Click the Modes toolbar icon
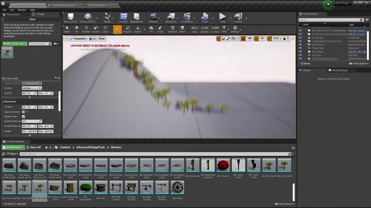The image size is (371, 208). coord(107,18)
